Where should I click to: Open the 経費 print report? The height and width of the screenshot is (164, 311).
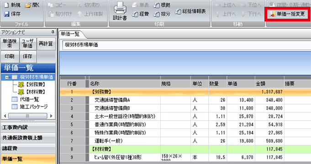140,14
